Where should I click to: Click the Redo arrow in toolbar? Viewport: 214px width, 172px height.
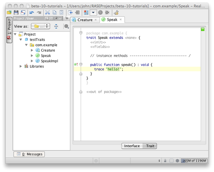pyautogui.click(x=39, y=12)
